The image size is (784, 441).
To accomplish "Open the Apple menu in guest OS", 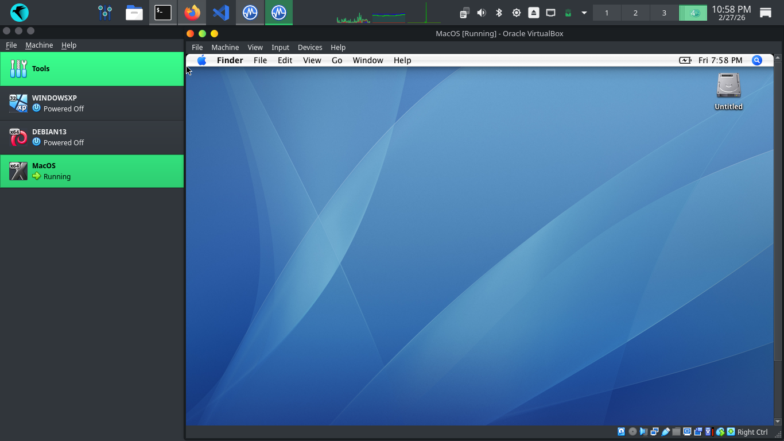I will [x=201, y=60].
